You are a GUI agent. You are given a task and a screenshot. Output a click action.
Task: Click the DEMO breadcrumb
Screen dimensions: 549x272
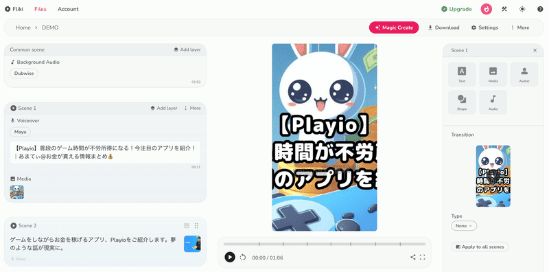click(50, 27)
